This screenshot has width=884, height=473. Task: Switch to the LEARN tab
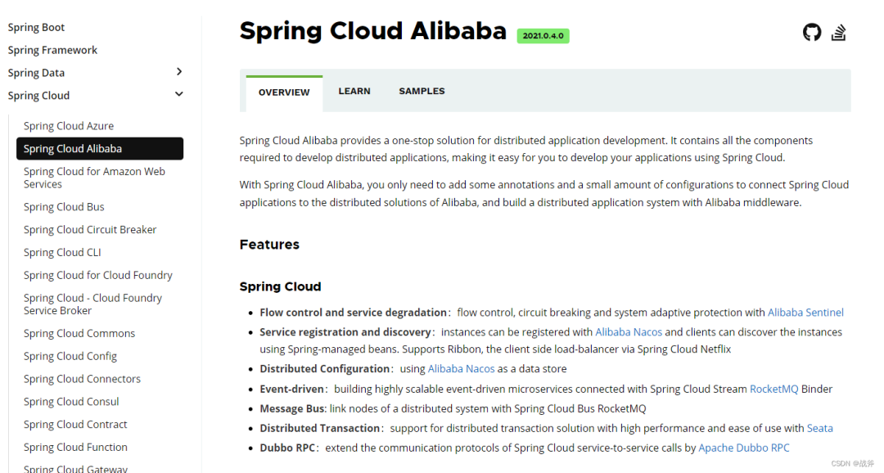[x=354, y=92]
